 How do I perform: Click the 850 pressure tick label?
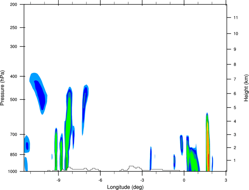(x=13, y=155)
